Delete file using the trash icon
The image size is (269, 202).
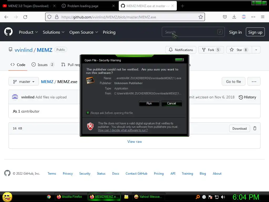coord(255,128)
